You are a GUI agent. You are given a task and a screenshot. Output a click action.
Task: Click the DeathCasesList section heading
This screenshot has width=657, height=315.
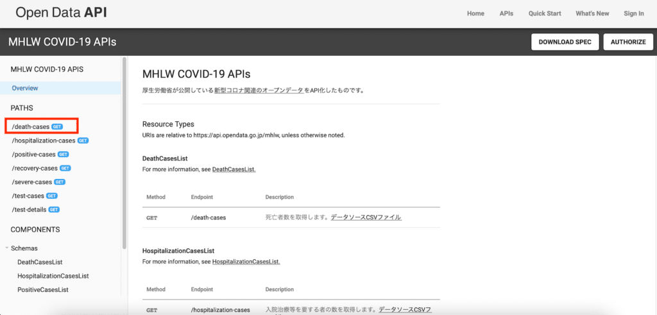point(165,158)
